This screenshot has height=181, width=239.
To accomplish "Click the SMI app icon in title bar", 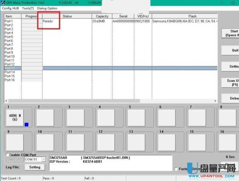I will click(3, 2).
